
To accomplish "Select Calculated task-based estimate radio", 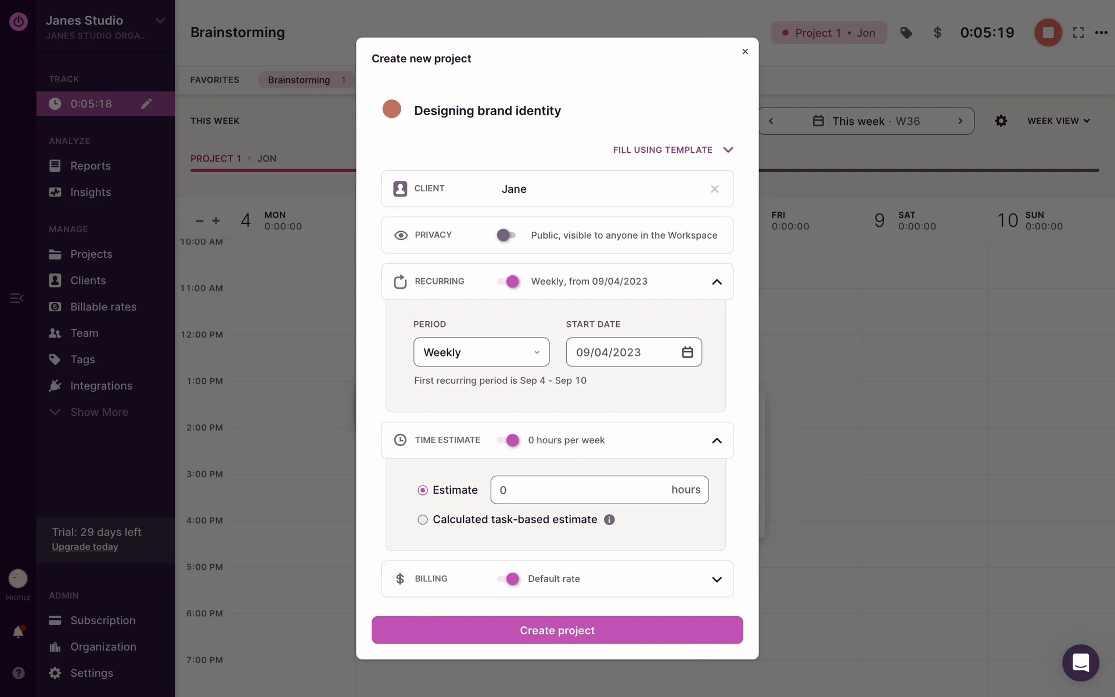I will 423,520.
